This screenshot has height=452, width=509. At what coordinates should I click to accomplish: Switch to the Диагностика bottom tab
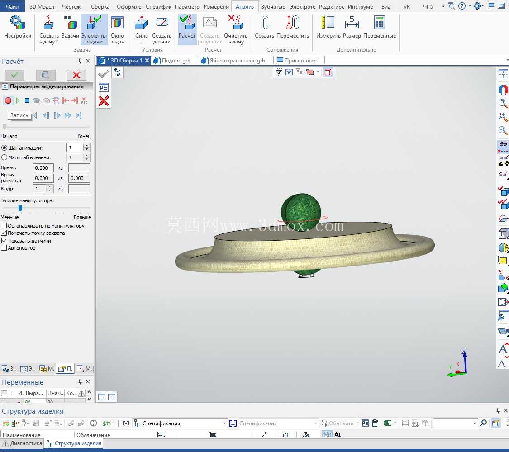pyautogui.click(x=22, y=443)
